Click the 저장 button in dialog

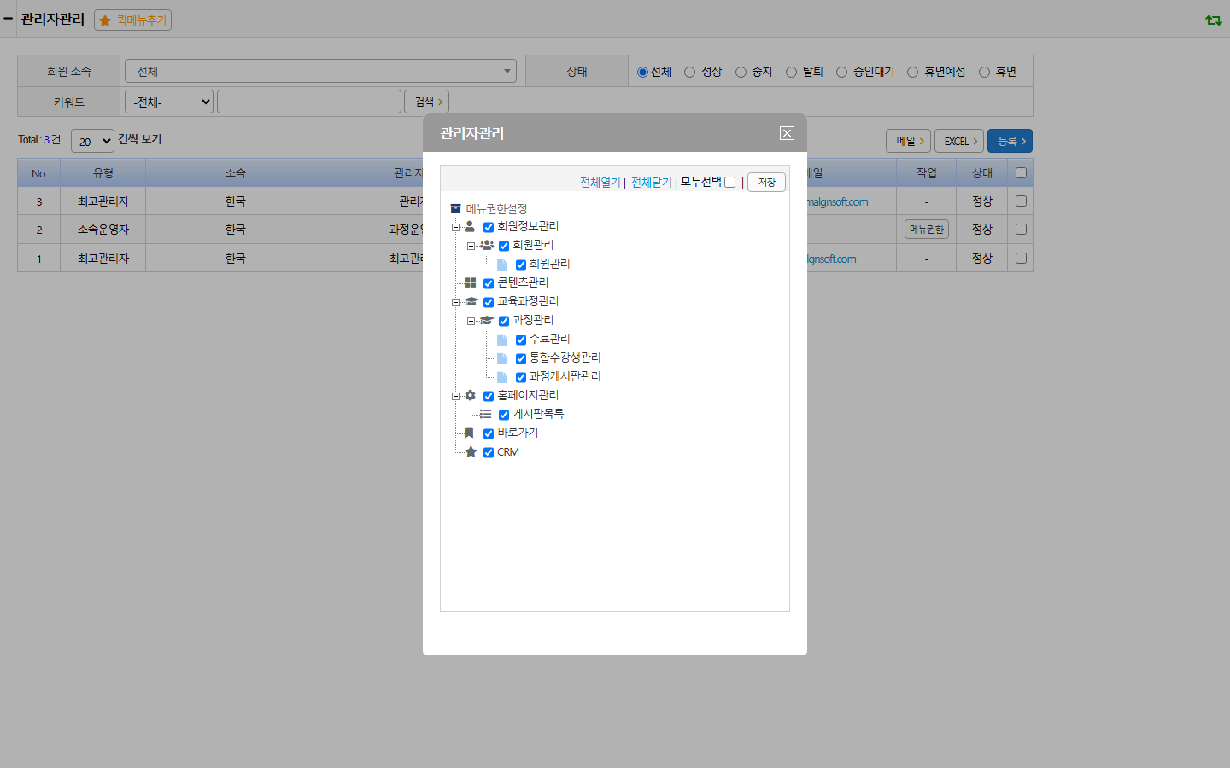[766, 182]
